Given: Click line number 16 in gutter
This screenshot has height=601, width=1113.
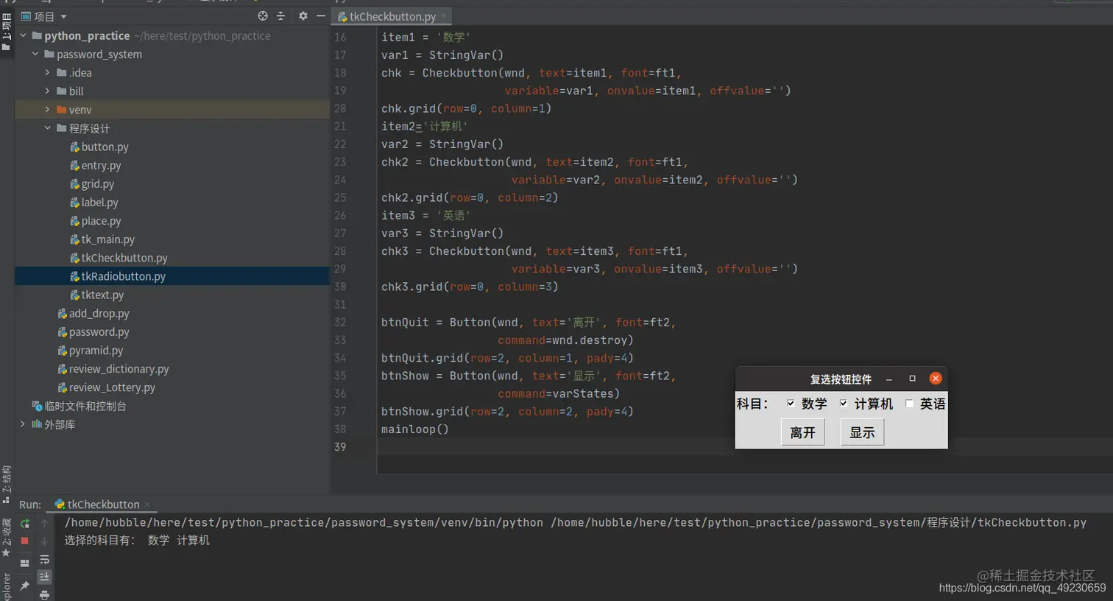Looking at the screenshot, I should pos(340,37).
